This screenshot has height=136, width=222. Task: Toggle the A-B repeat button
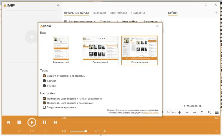(32, 131)
